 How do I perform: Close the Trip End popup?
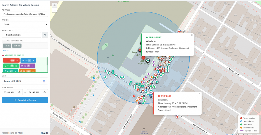(200, 94)
